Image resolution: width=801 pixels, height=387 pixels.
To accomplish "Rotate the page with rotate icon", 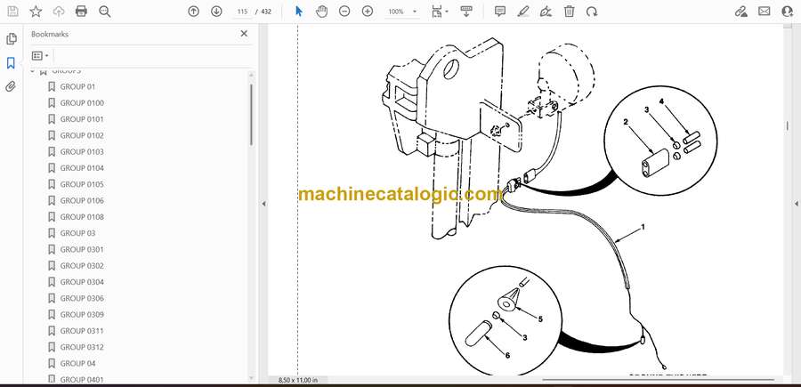I will pos(592,12).
